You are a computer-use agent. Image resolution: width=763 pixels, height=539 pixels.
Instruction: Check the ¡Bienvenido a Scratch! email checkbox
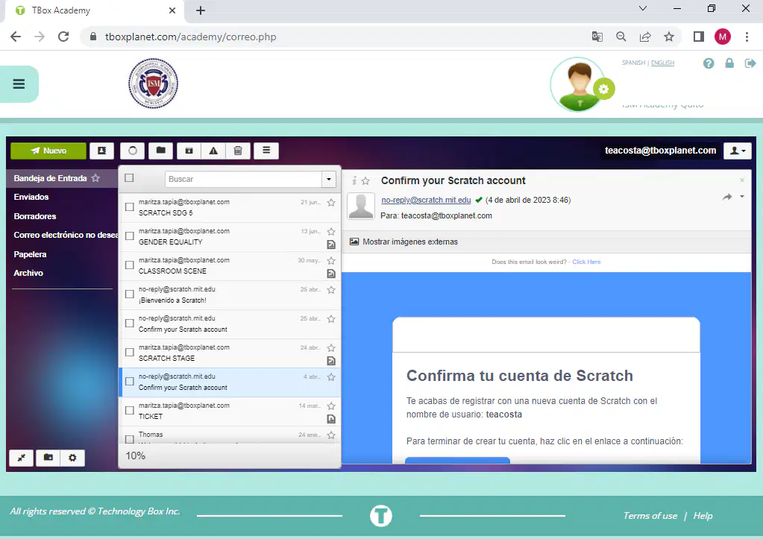(130, 294)
